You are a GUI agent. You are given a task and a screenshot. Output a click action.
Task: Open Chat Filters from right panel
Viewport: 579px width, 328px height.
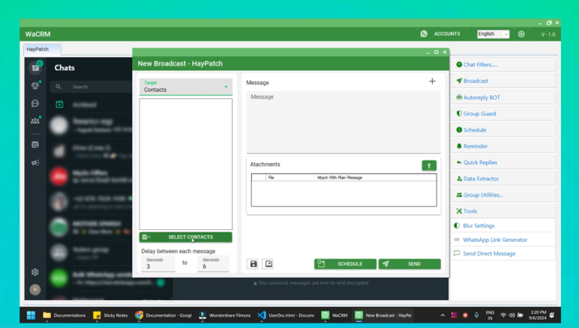(504, 65)
